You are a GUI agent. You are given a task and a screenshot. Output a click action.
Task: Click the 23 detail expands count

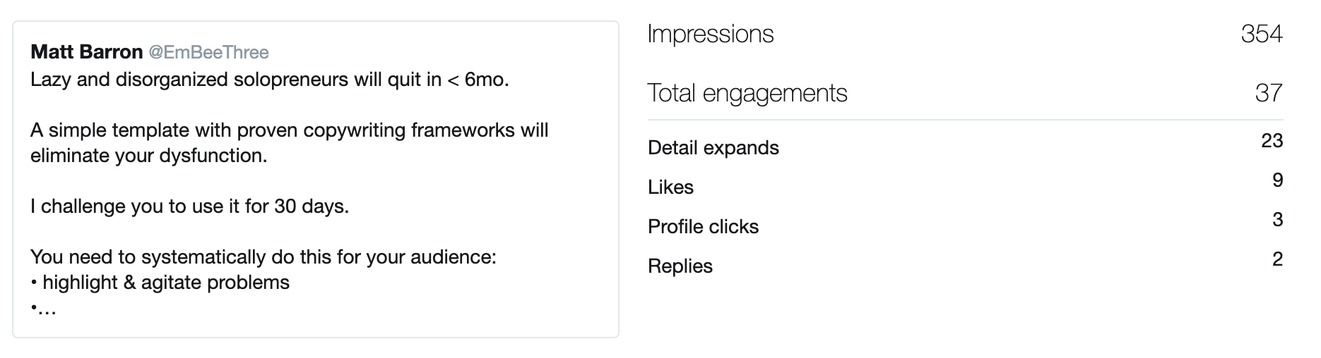(x=1272, y=141)
